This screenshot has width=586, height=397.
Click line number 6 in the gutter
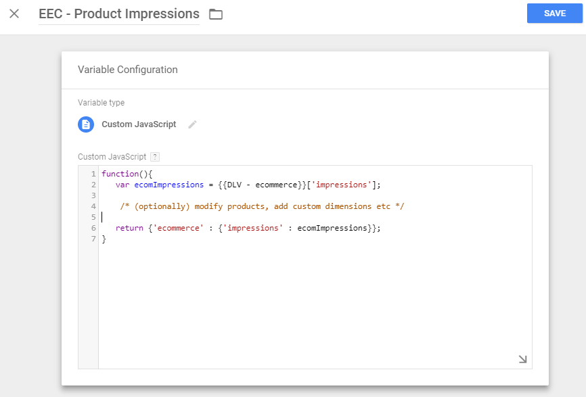pos(93,228)
